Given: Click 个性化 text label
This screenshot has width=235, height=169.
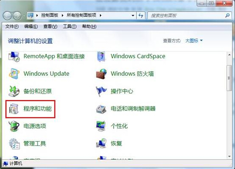Looking at the screenshot, I should pos(119,126).
